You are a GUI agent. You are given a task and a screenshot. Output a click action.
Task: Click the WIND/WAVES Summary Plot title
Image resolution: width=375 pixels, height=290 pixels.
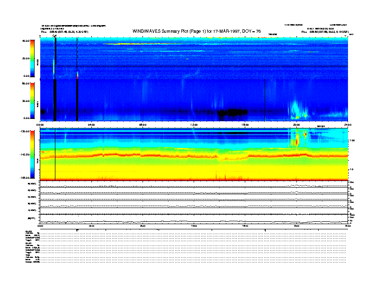point(196,31)
